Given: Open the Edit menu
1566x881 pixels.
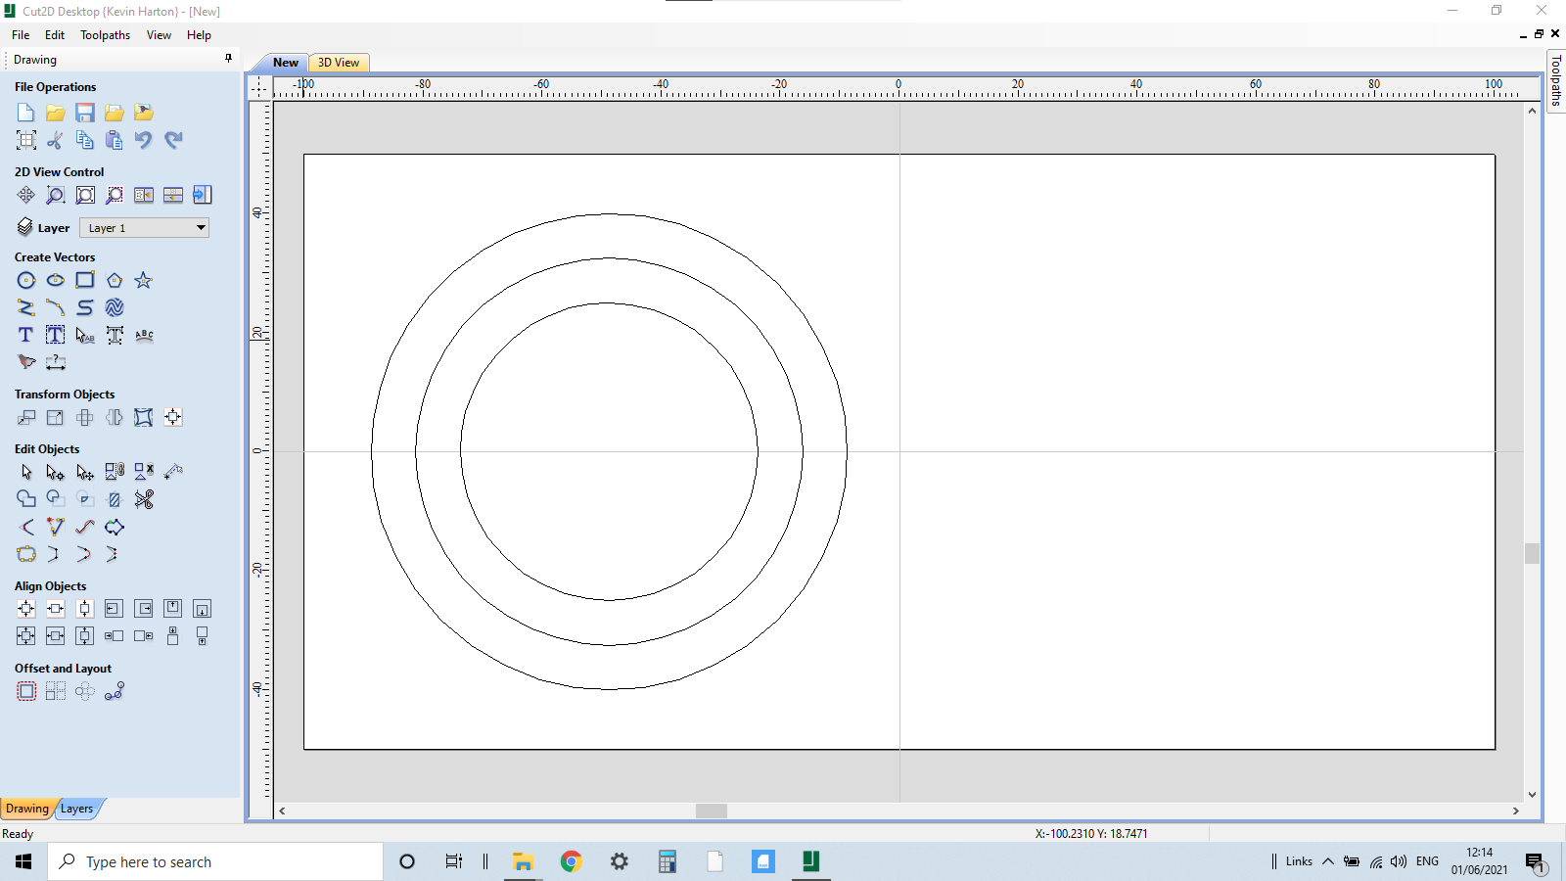Looking at the screenshot, I should point(55,35).
